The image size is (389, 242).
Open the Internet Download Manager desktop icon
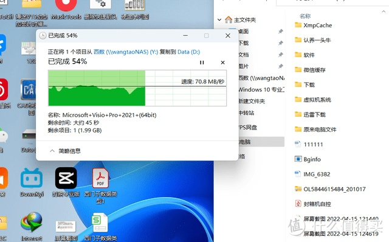point(32,226)
